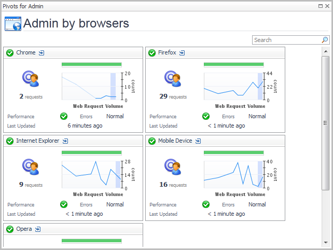Click the search magnifier icon
This screenshot has width=333, height=250.
[325, 40]
